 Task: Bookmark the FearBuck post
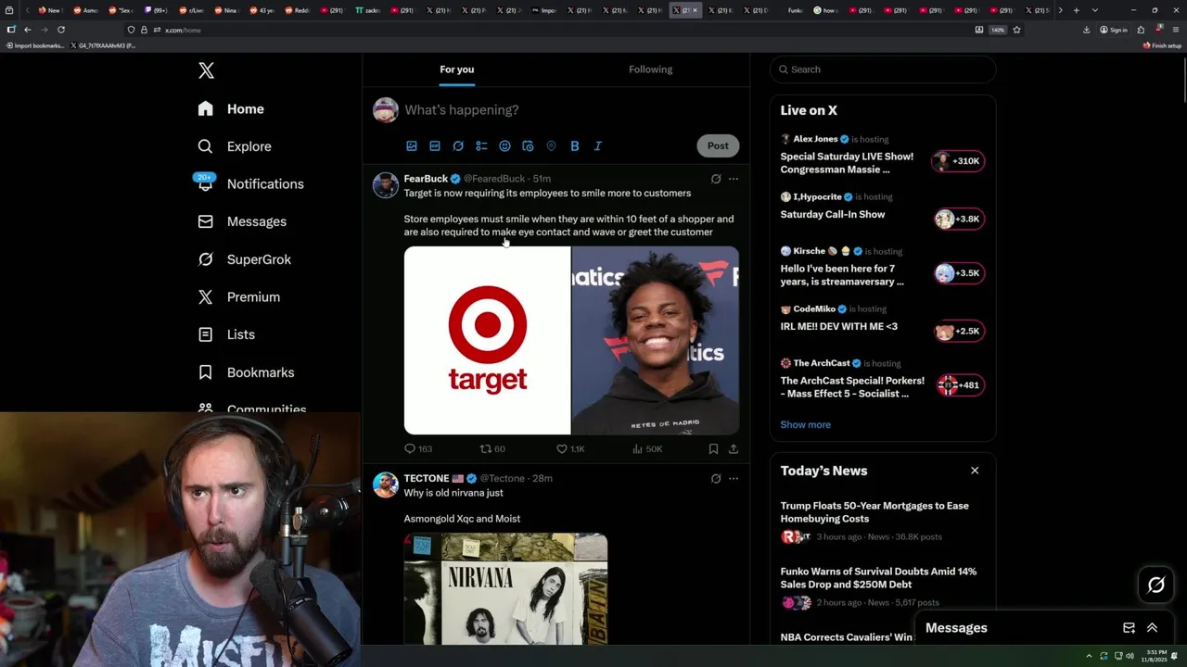pyautogui.click(x=713, y=448)
